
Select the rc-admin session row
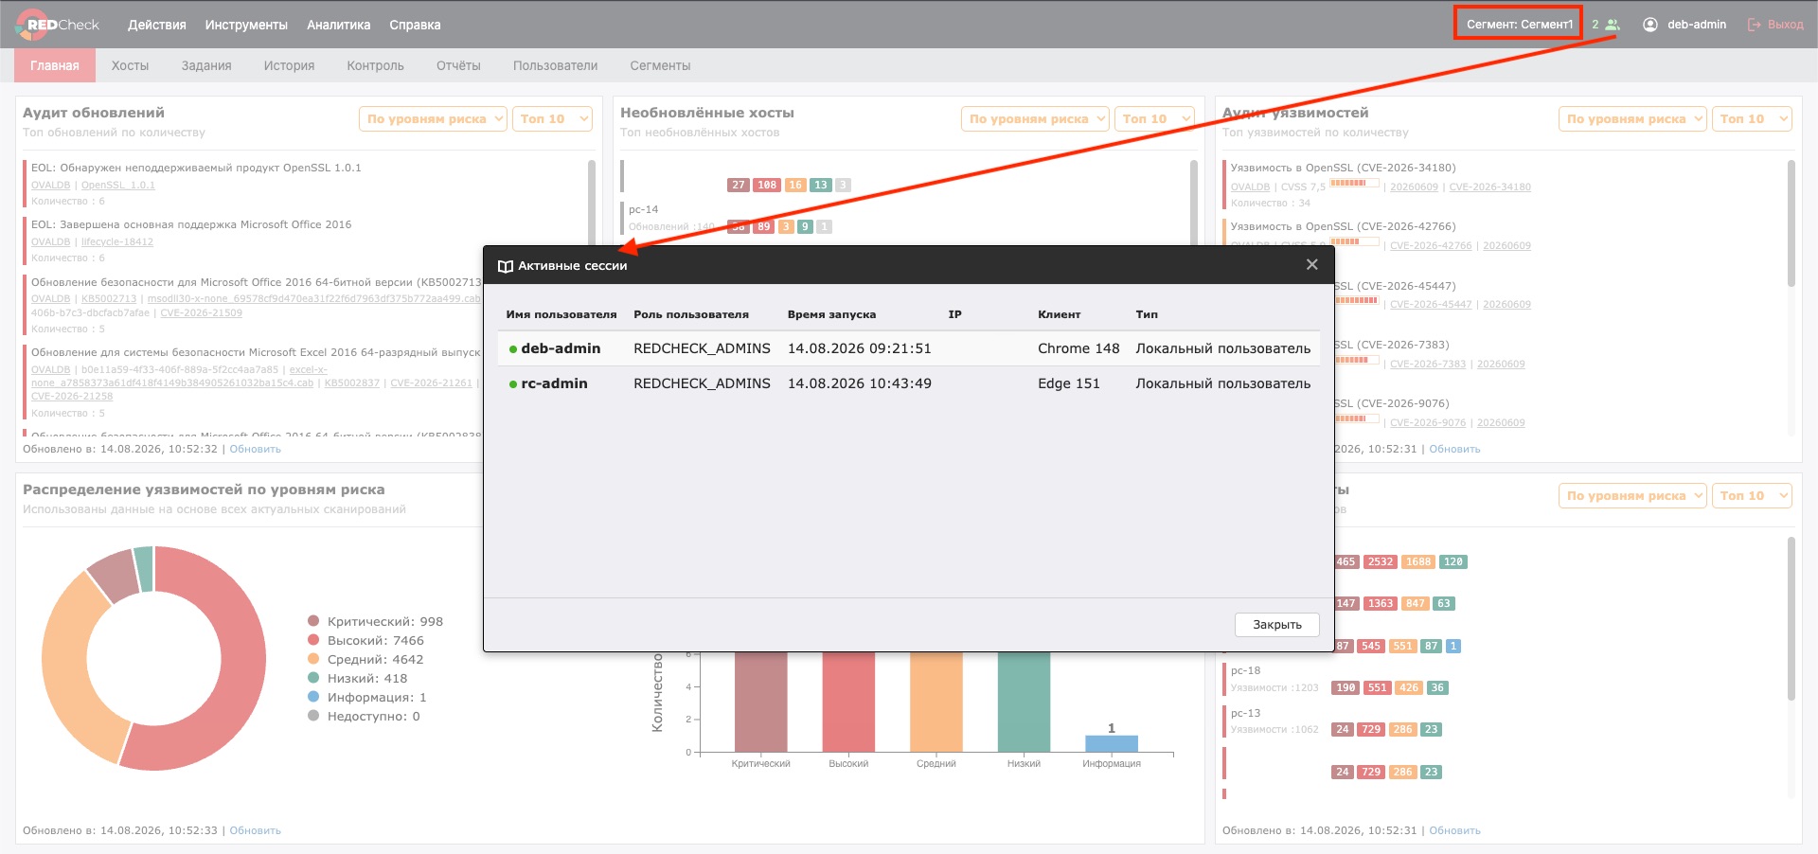[x=908, y=383]
